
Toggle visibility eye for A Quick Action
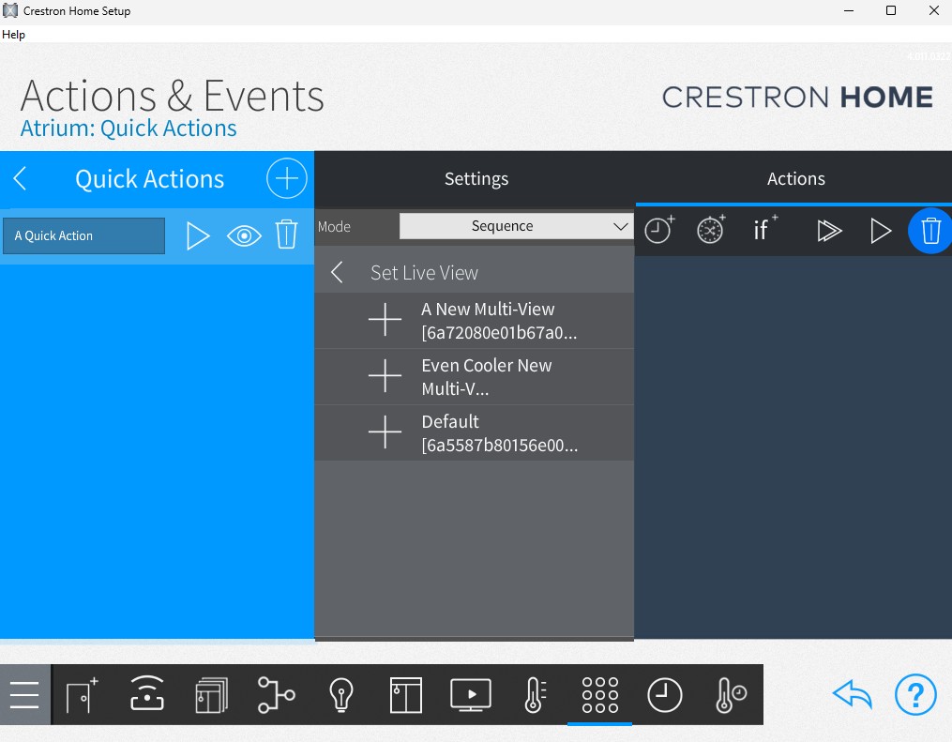click(244, 235)
